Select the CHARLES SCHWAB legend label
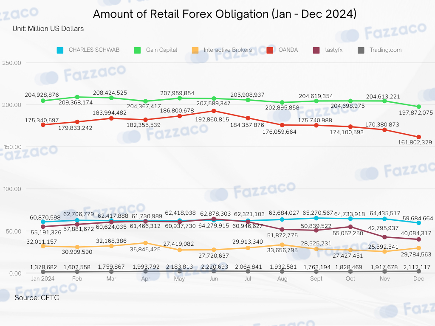The width and height of the screenshot is (435, 326). tap(94, 50)
